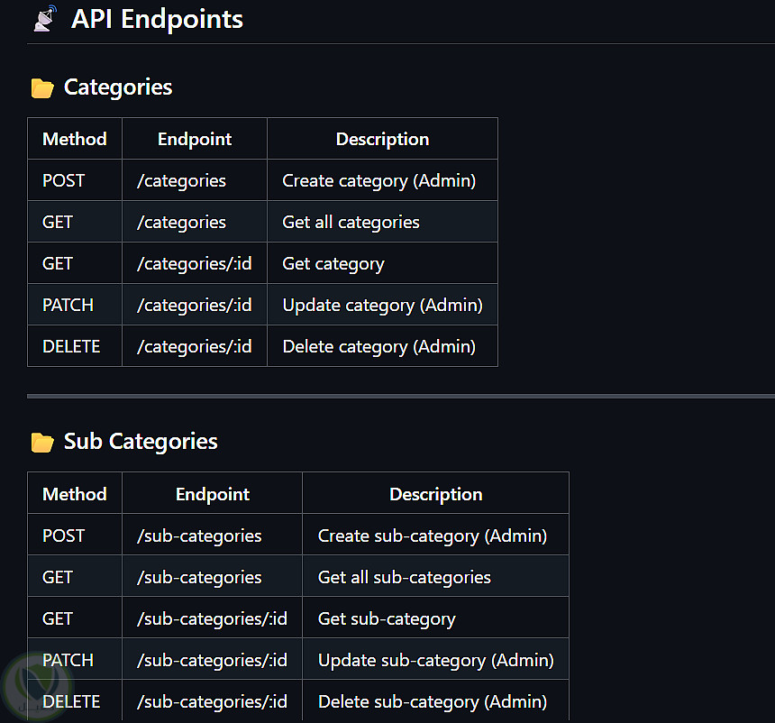Click PATCH method in Sub Categories table
Image resolution: width=775 pixels, height=723 pixels.
tap(68, 660)
